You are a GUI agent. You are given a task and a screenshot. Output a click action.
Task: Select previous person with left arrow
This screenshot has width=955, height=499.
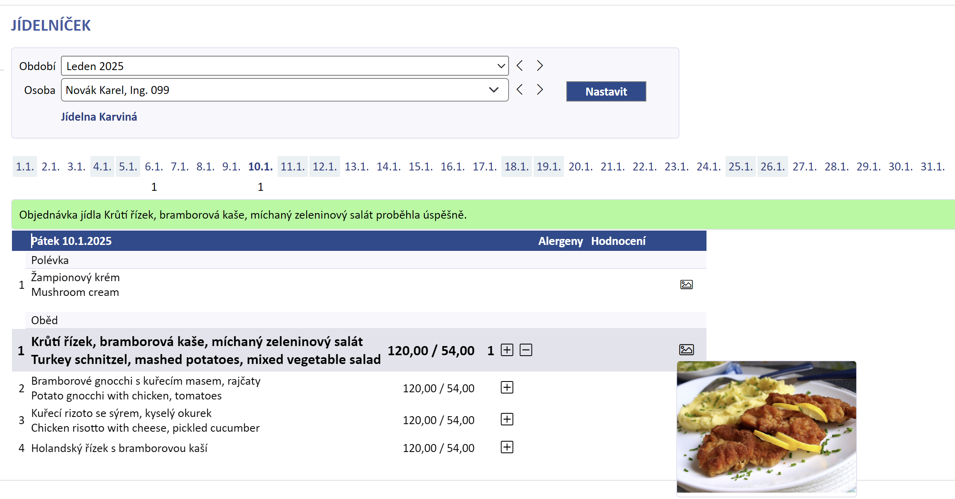[x=520, y=89]
